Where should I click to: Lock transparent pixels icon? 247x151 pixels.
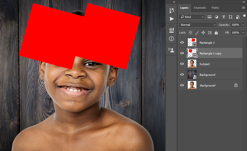(x=190, y=33)
